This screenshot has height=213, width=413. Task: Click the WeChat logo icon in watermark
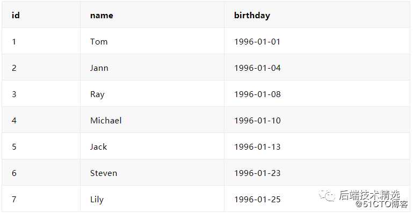click(327, 196)
